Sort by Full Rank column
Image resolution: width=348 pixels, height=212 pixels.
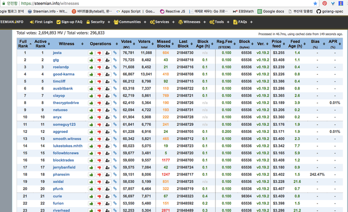click(24, 43)
